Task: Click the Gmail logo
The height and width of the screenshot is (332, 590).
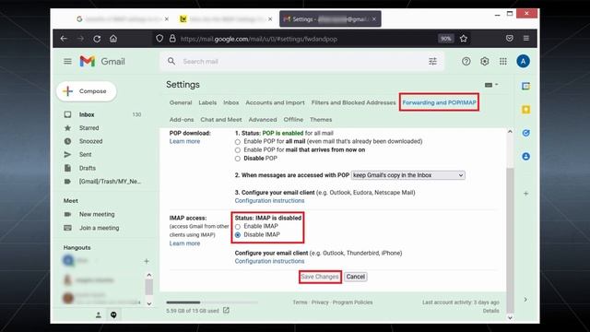Action: (102, 61)
